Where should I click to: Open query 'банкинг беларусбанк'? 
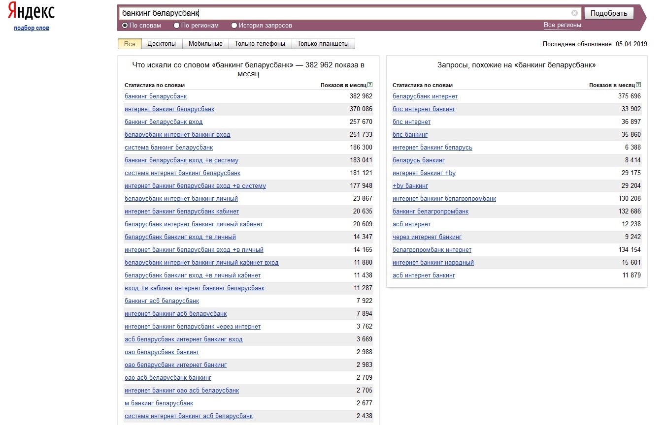[x=156, y=96]
